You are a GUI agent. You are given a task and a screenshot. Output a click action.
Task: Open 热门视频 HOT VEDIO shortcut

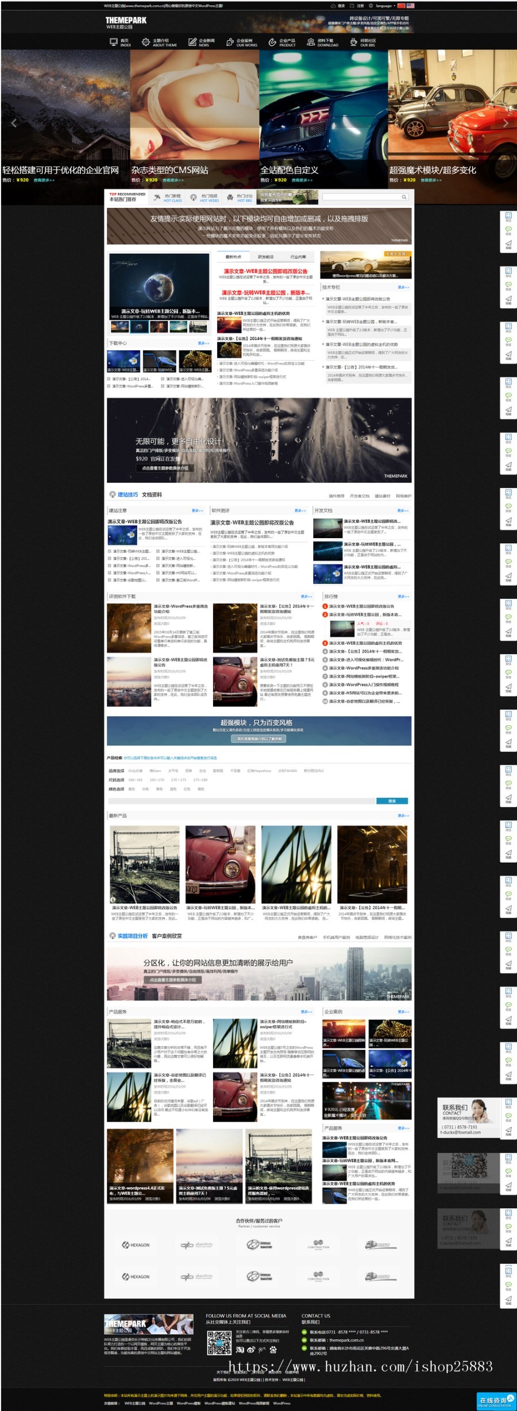205,198
